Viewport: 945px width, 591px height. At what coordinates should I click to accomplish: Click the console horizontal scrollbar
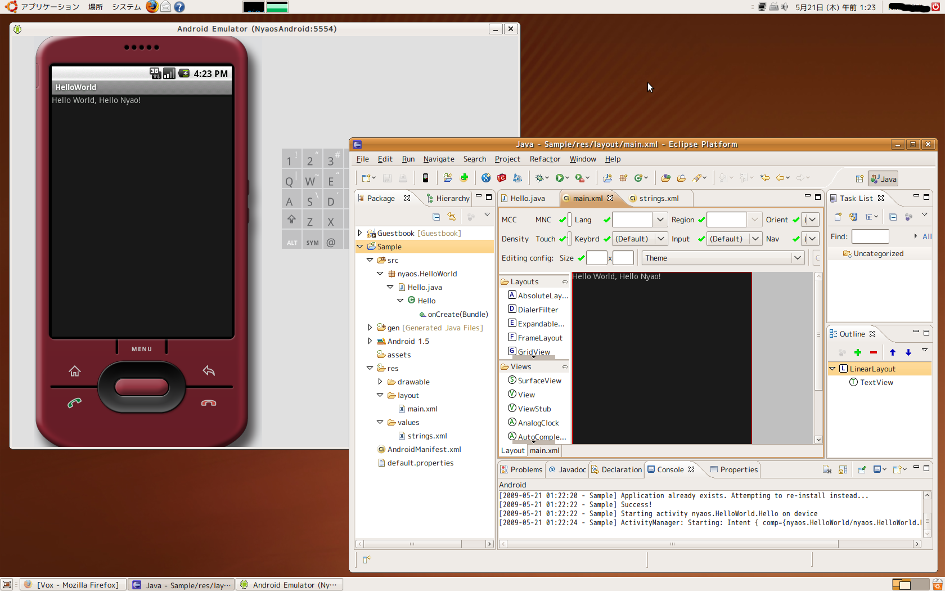pos(710,544)
